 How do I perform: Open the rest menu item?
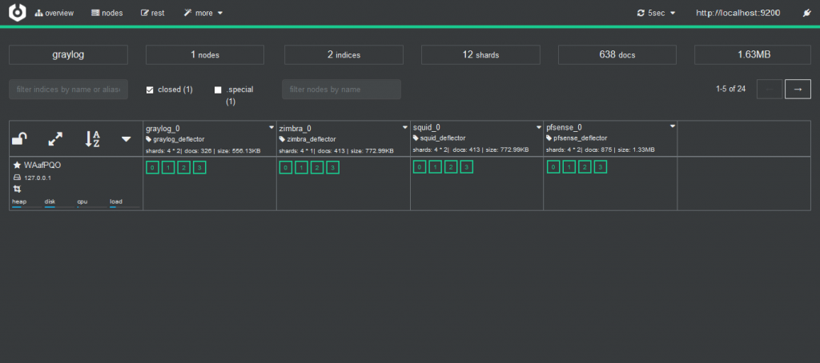[x=152, y=14]
